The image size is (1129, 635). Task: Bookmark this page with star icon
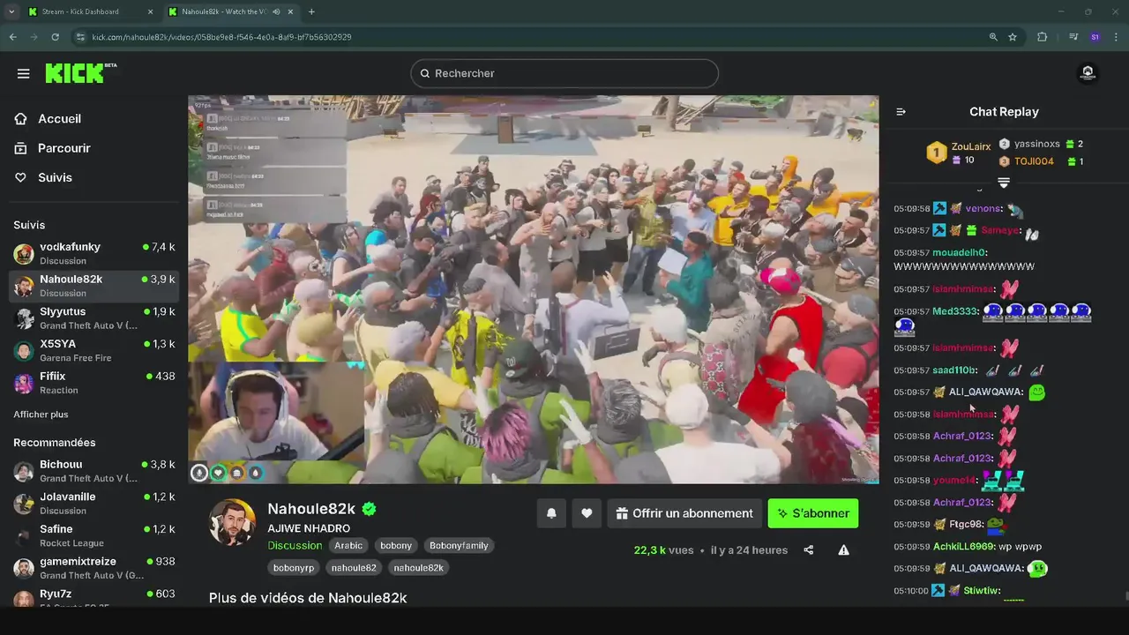point(1013,37)
